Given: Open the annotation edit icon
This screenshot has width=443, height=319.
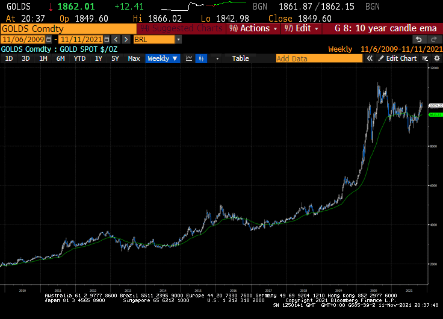Looking at the screenshot, I should point(425,58).
